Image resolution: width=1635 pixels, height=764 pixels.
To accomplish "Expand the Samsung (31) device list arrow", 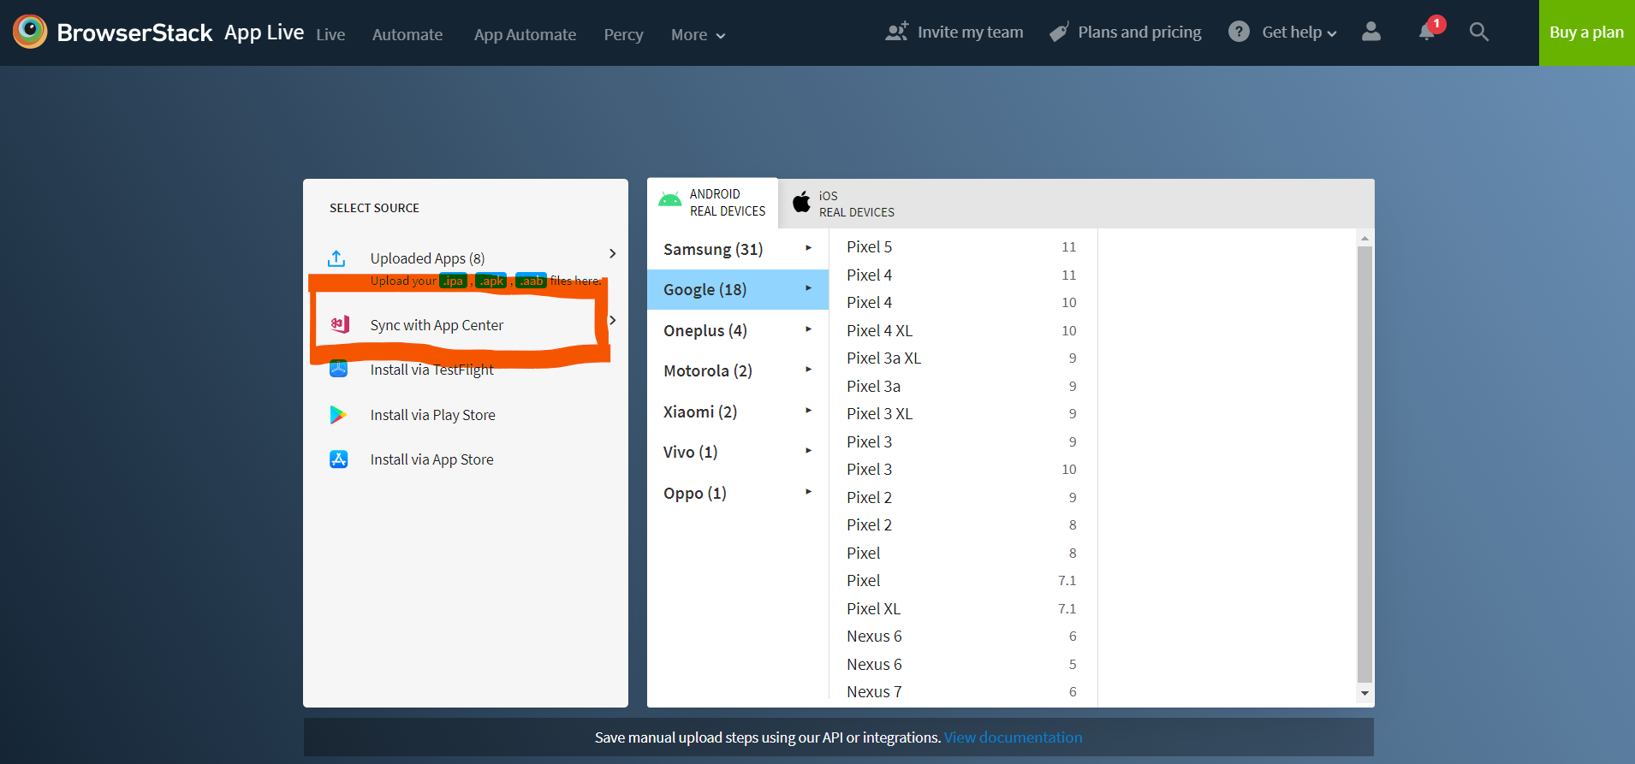I will click(x=808, y=247).
